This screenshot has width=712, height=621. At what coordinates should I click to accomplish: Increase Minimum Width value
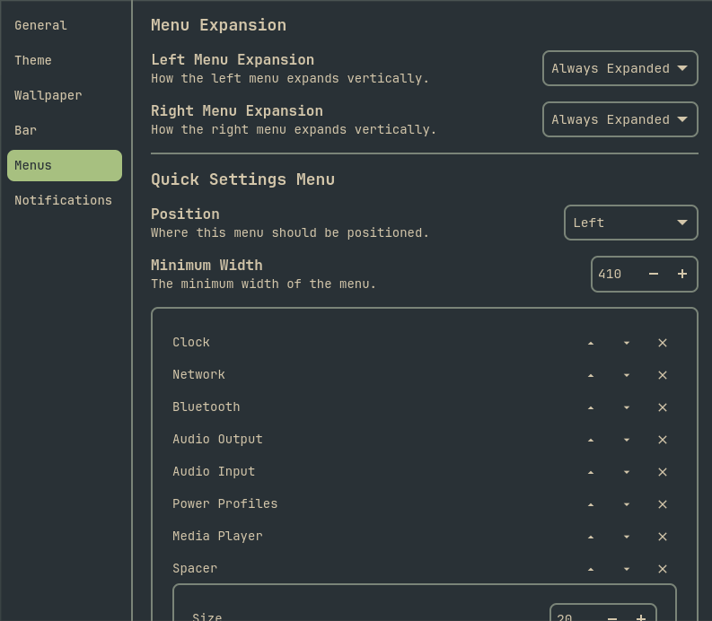pos(682,275)
